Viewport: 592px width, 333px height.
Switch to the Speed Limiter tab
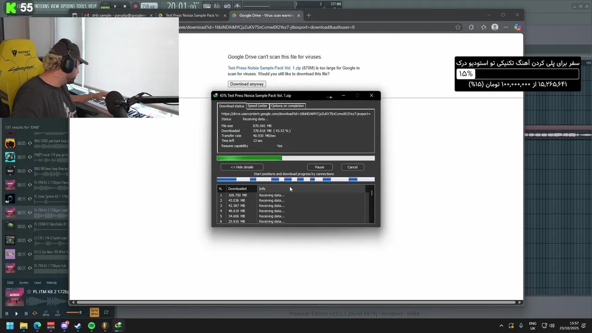point(257,106)
